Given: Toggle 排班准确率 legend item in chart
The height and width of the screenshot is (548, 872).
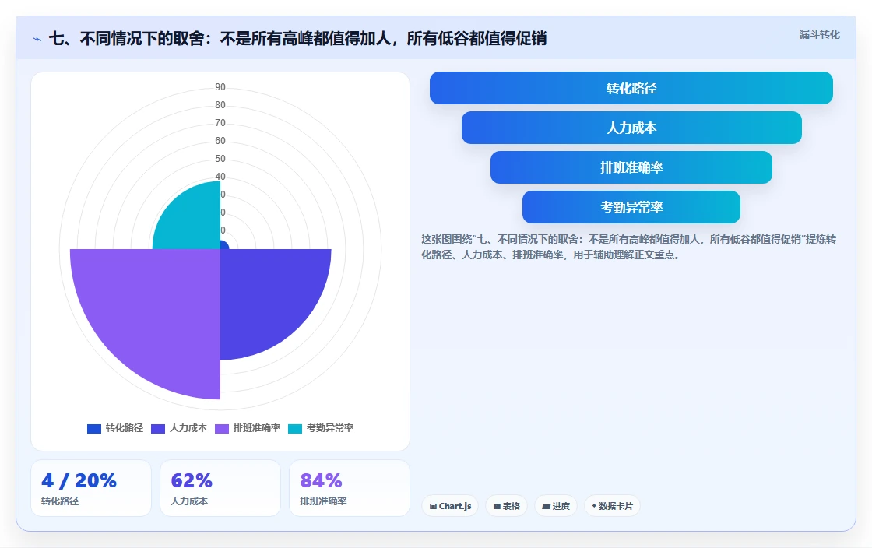Looking at the screenshot, I should click(x=248, y=428).
